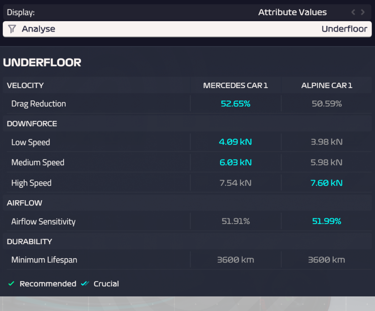Click the High Speed row label
The image size is (375, 311).
[31, 183]
